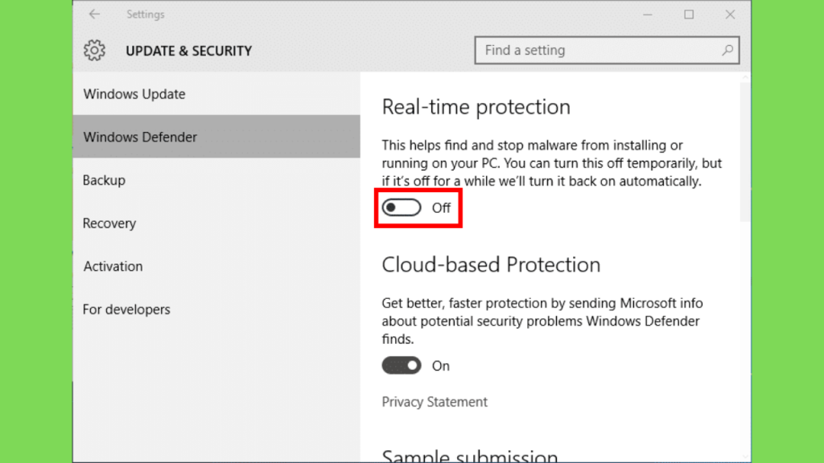Open the Privacy Statement link
This screenshot has height=463, width=824.
[435, 402]
